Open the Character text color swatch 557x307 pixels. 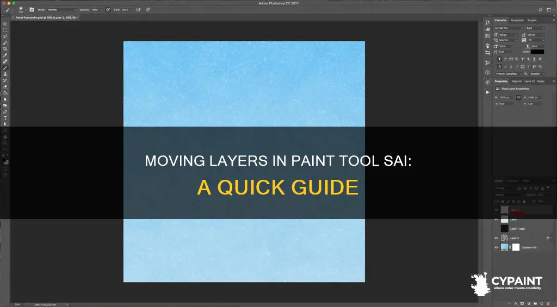pos(537,52)
